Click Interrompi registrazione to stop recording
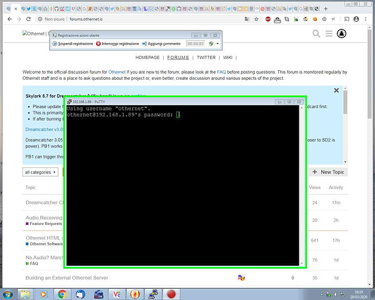375x300 pixels. 118,44
